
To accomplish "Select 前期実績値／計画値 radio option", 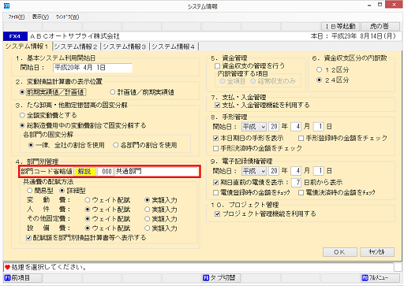I will (x=52, y=92).
